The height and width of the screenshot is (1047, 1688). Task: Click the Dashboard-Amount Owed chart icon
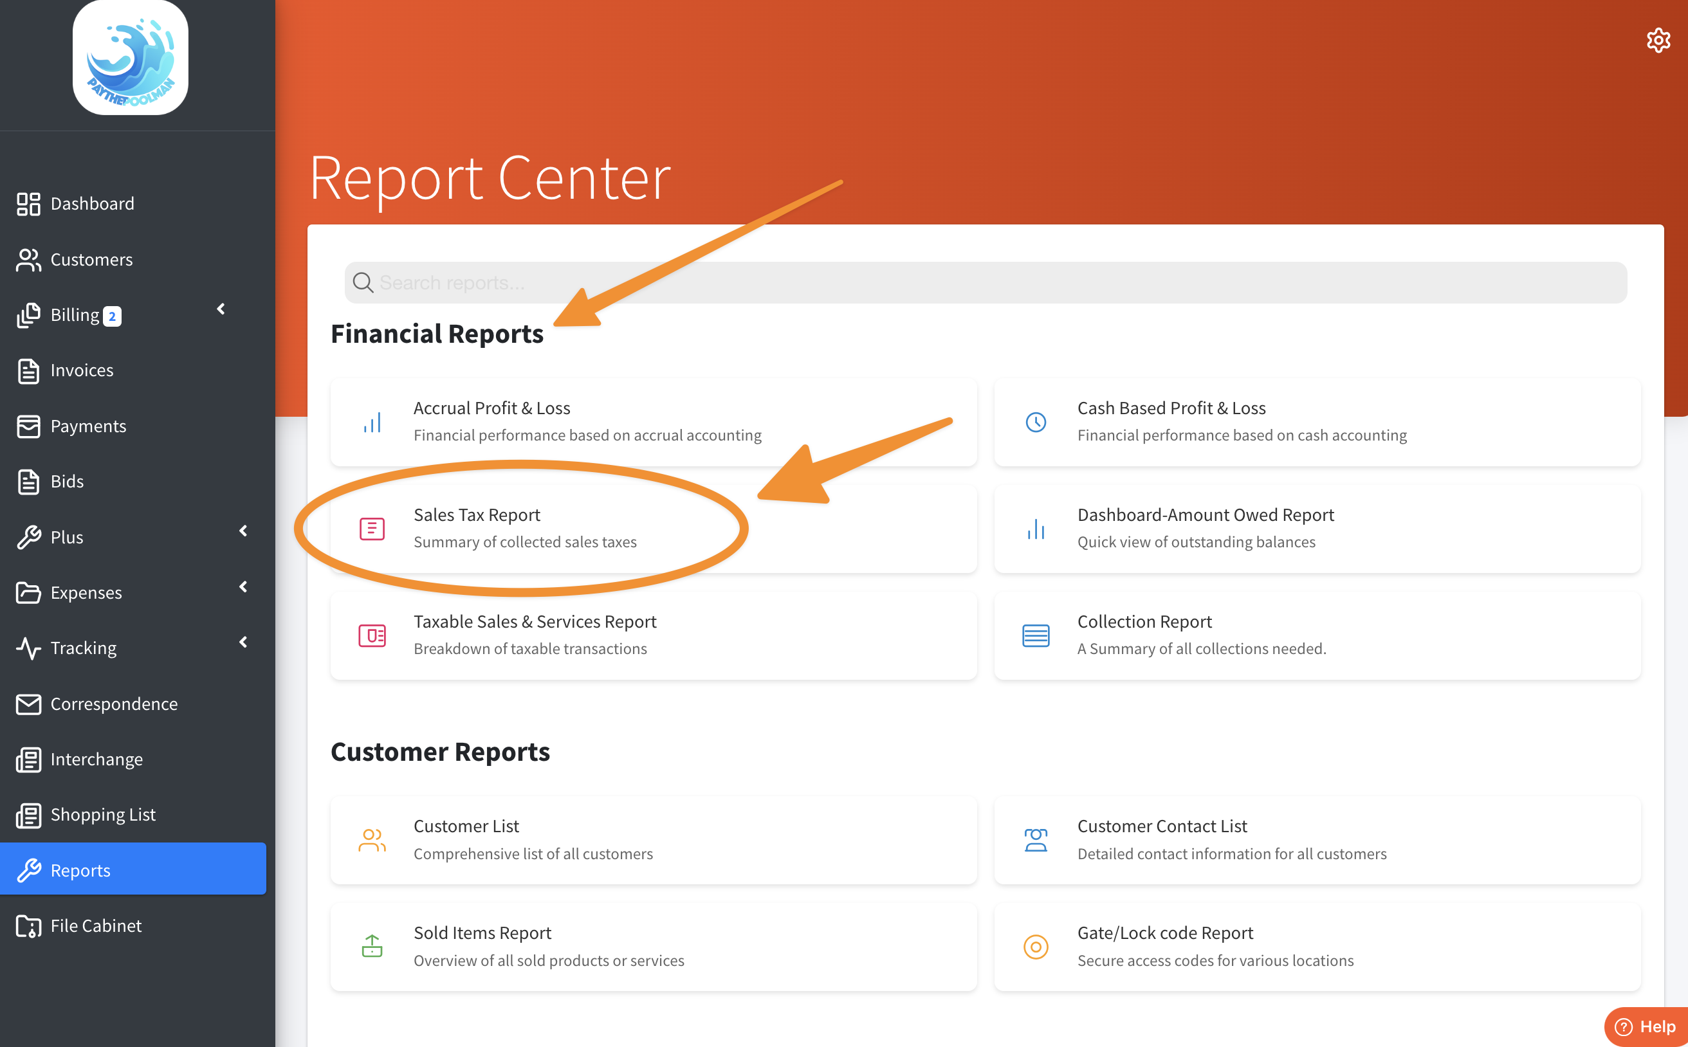1036,529
